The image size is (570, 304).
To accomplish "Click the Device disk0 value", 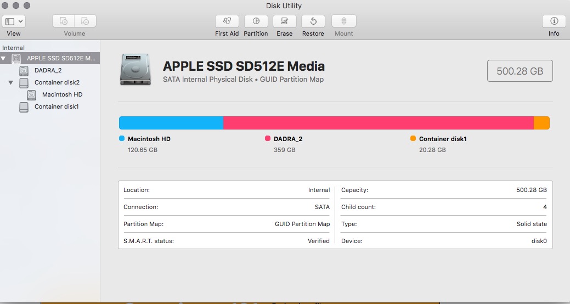I will pyautogui.click(x=539, y=241).
